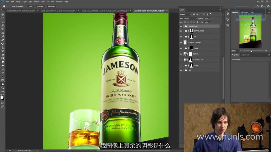271x152 pixels.
Task: Hide the BOTTLE_NOISE group
Action: (181, 31)
